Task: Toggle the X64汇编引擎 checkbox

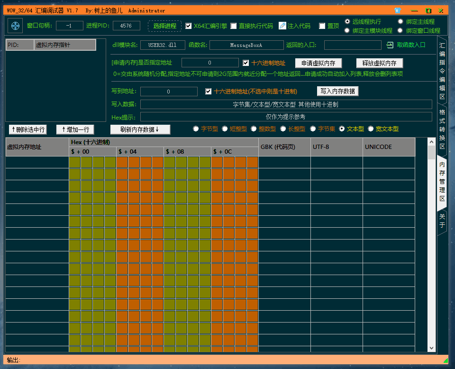Action: [188, 26]
